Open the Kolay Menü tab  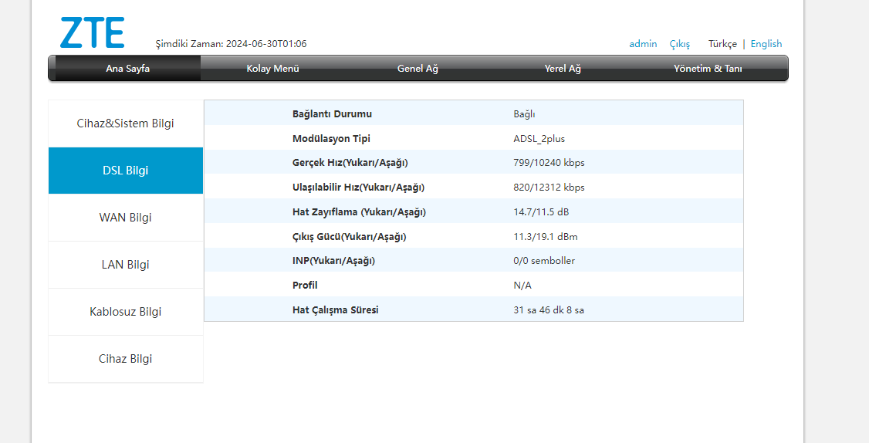(x=272, y=68)
